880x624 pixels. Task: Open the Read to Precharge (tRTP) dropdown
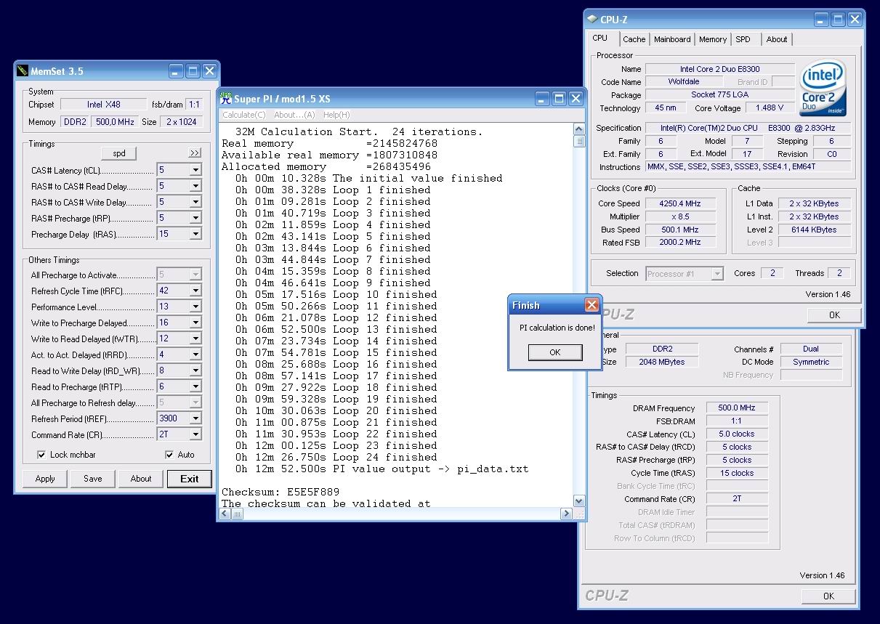point(195,386)
